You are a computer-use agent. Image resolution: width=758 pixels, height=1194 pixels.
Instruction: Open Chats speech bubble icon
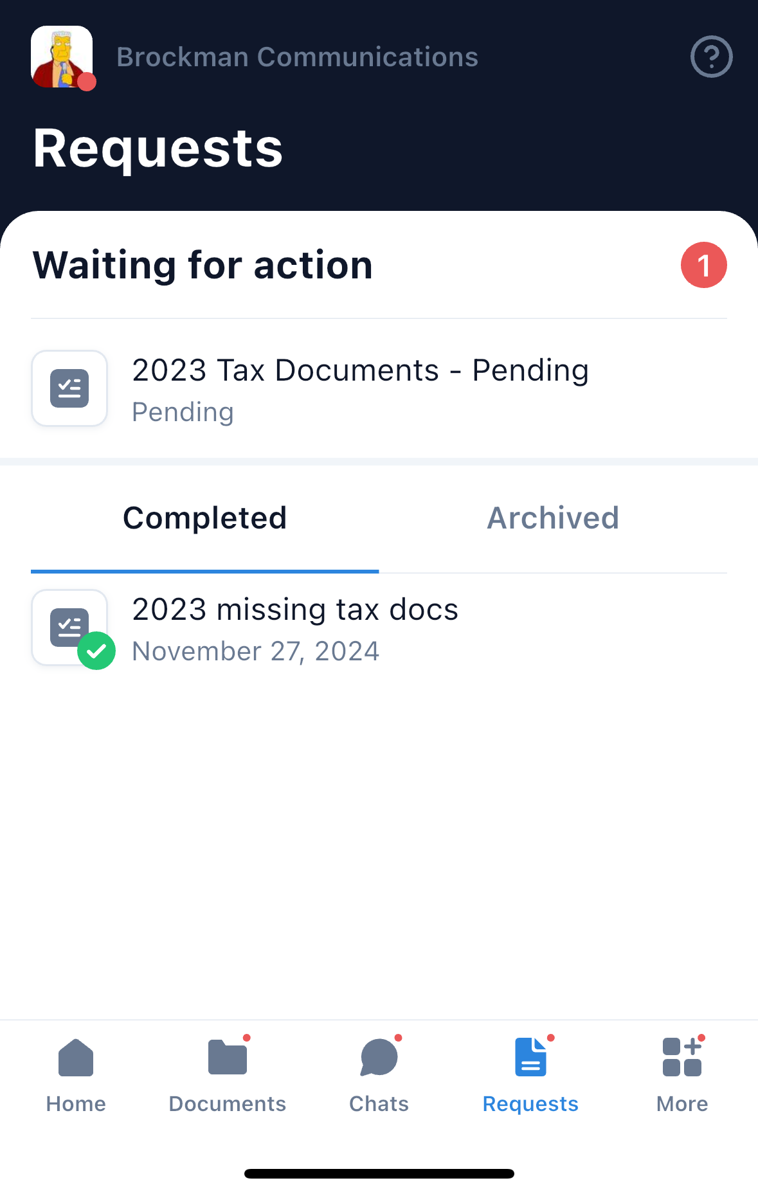click(x=379, y=1058)
